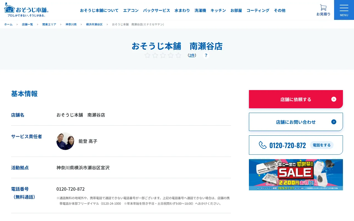Click the 電話をする pill button
The image size is (354, 221).
click(x=322, y=145)
